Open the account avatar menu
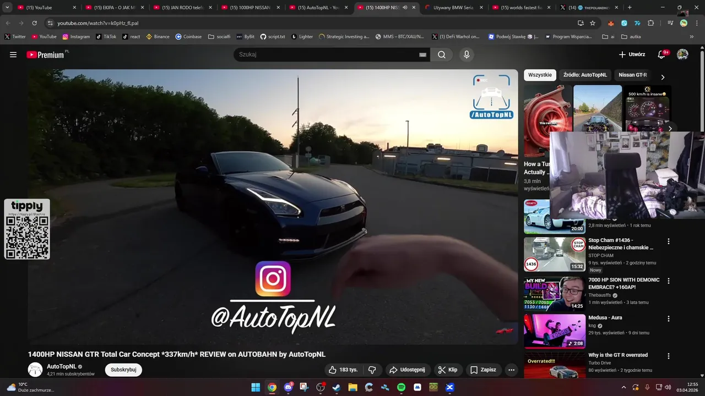705x396 pixels. point(682,54)
